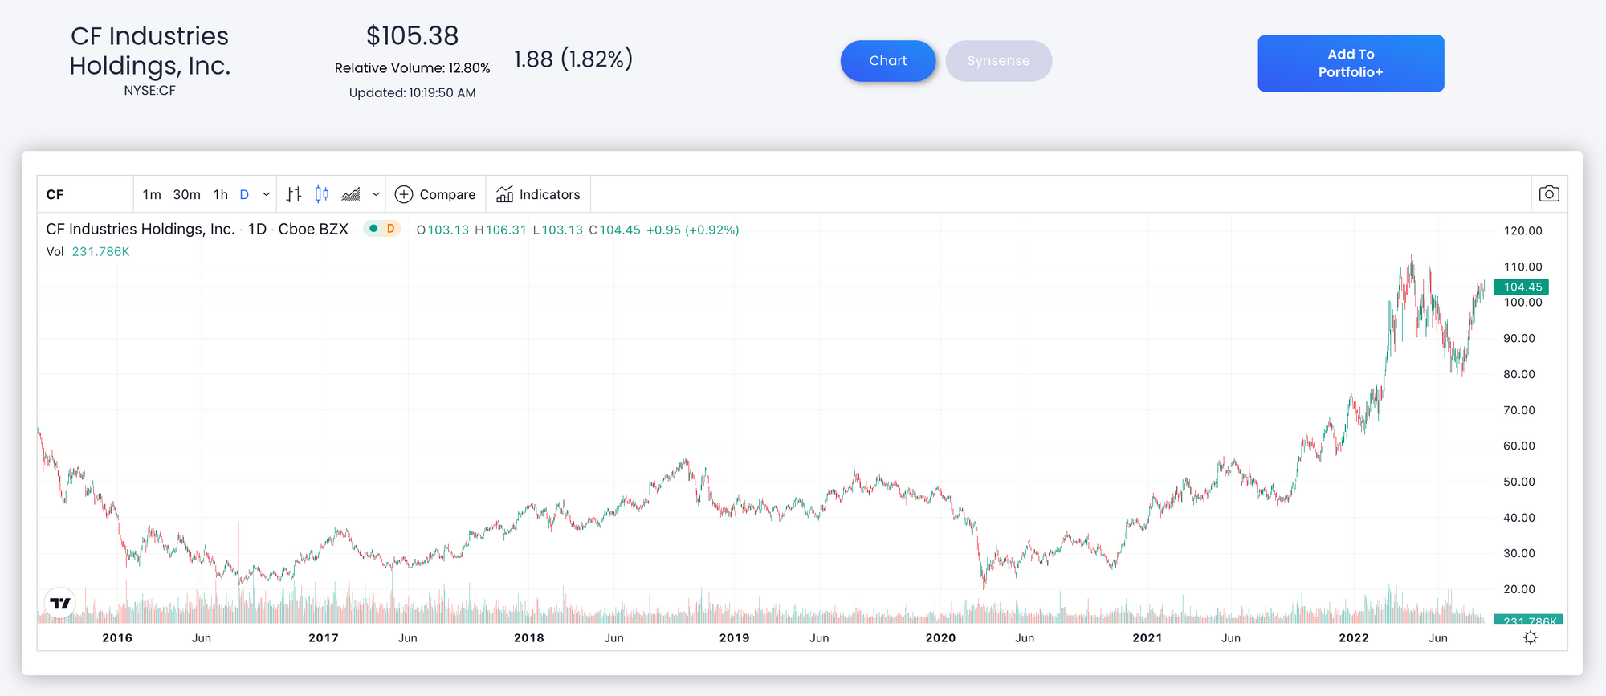1606x696 pixels.
Task: Click the Compare symbol button
Action: point(435,194)
